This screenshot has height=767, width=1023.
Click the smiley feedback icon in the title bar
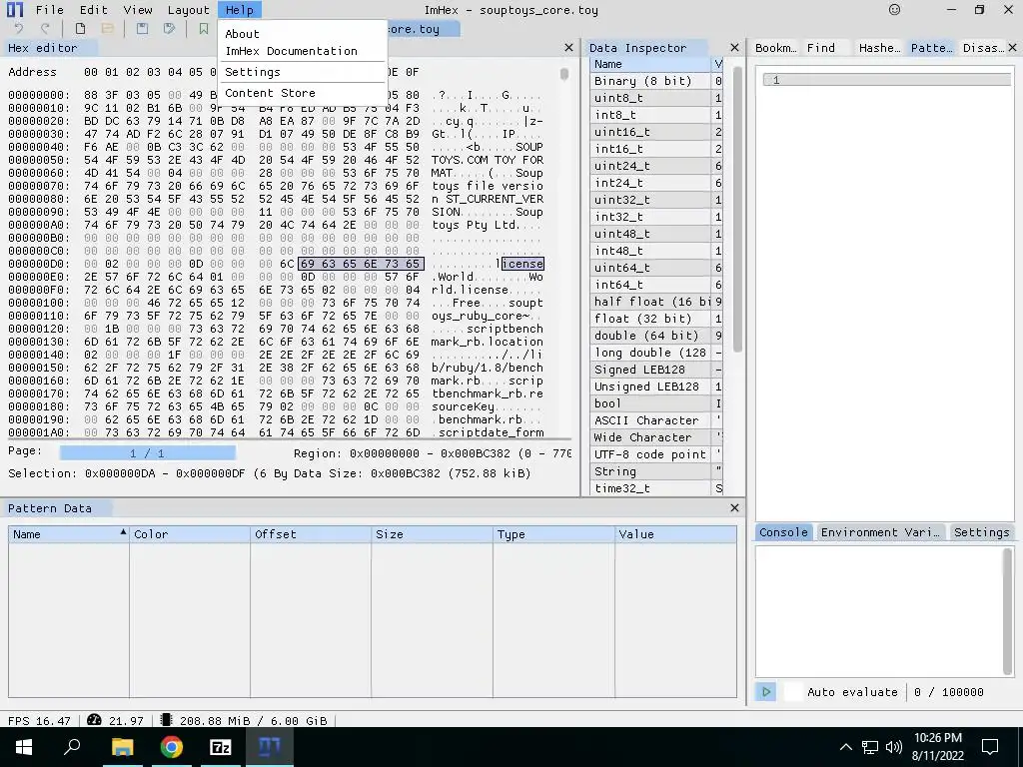894,10
